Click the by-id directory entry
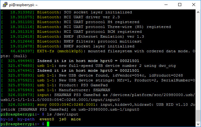201x127 pixels. 7,119
